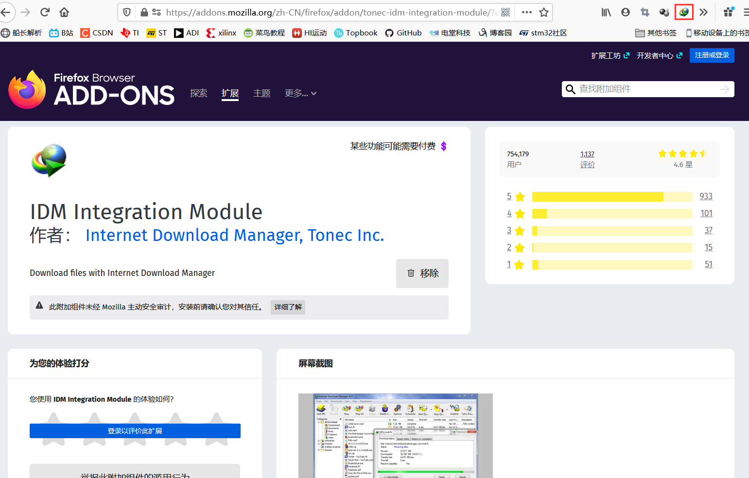This screenshot has height=478, width=749.
Task: Open the 933 five-star count link
Action: click(x=706, y=196)
